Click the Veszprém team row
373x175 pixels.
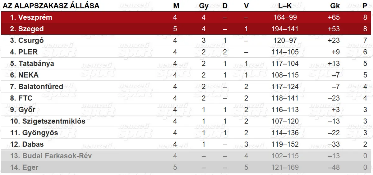(186, 17)
